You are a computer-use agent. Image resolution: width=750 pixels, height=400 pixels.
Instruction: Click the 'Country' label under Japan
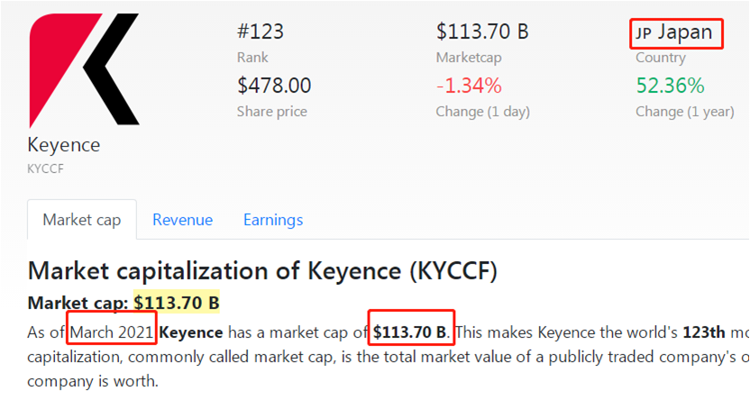(661, 58)
